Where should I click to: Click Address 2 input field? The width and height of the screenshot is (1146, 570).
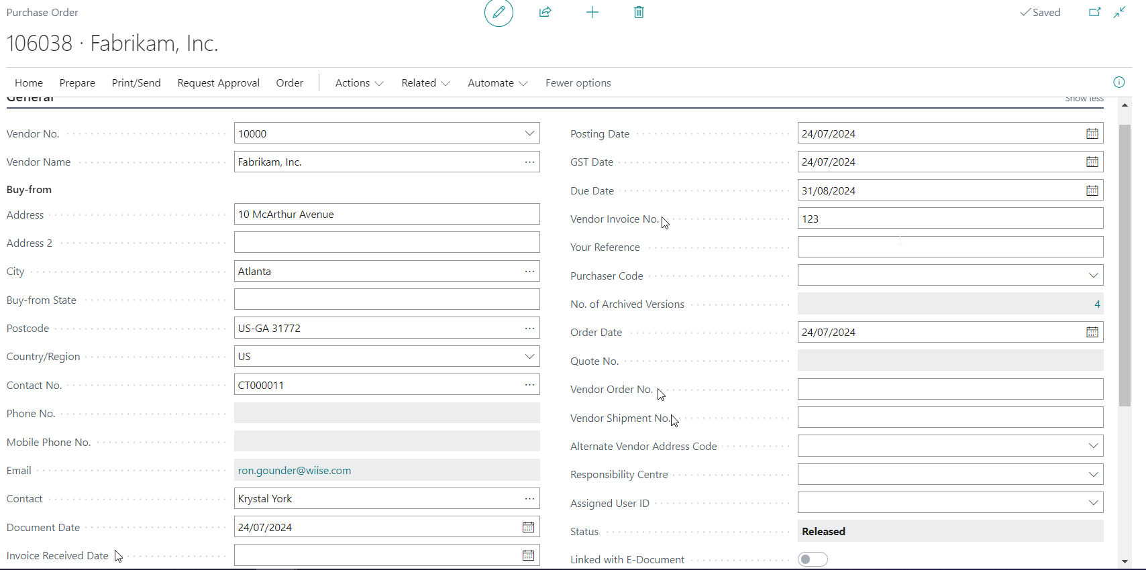(x=386, y=242)
